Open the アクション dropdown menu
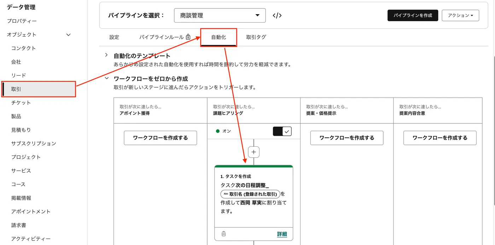The image size is (495, 245). tap(460, 15)
